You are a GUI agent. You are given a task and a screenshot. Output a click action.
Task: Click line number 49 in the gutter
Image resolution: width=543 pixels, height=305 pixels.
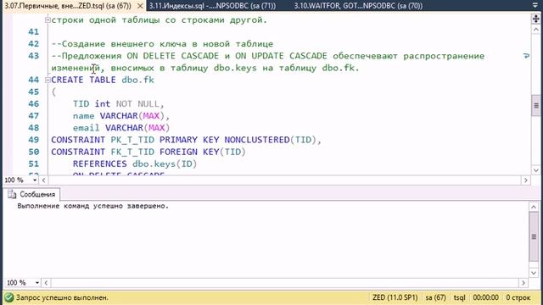coord(34,140)
